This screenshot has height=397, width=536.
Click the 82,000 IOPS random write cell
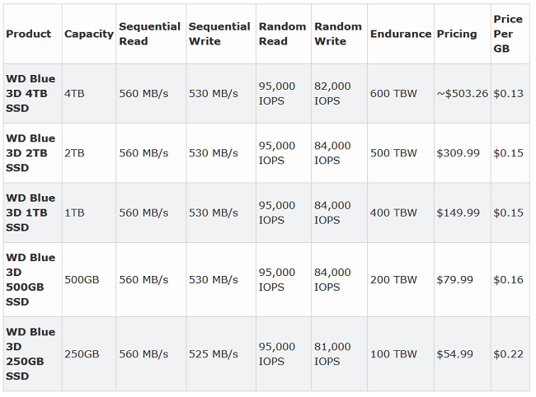coord(332,93)
